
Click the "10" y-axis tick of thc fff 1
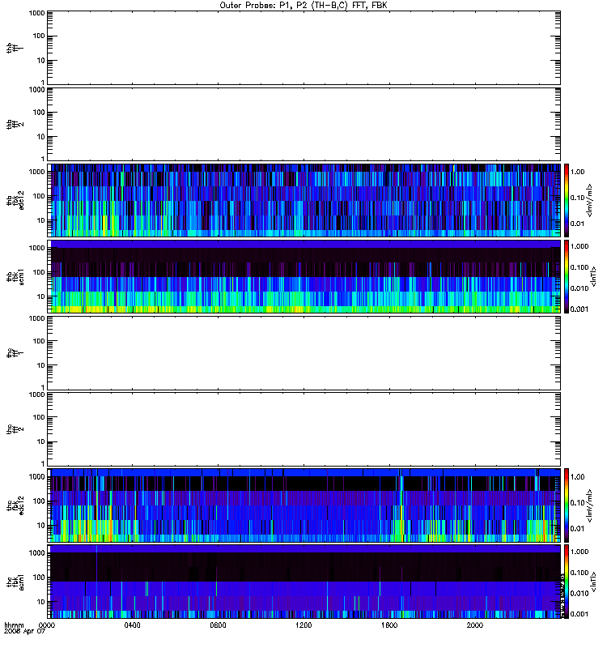click(41, 365)
